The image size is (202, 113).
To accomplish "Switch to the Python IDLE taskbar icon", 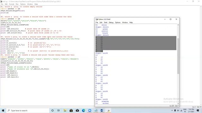I will 109,110.
